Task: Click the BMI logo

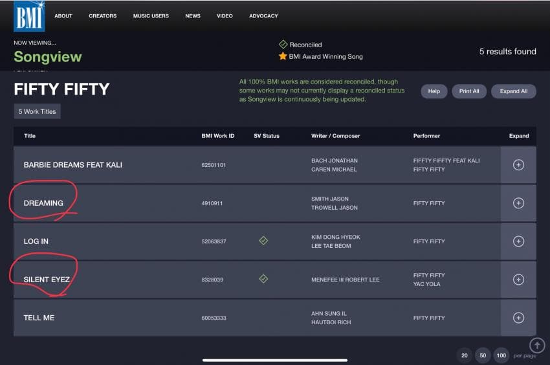Action: [x=29, y=16]
